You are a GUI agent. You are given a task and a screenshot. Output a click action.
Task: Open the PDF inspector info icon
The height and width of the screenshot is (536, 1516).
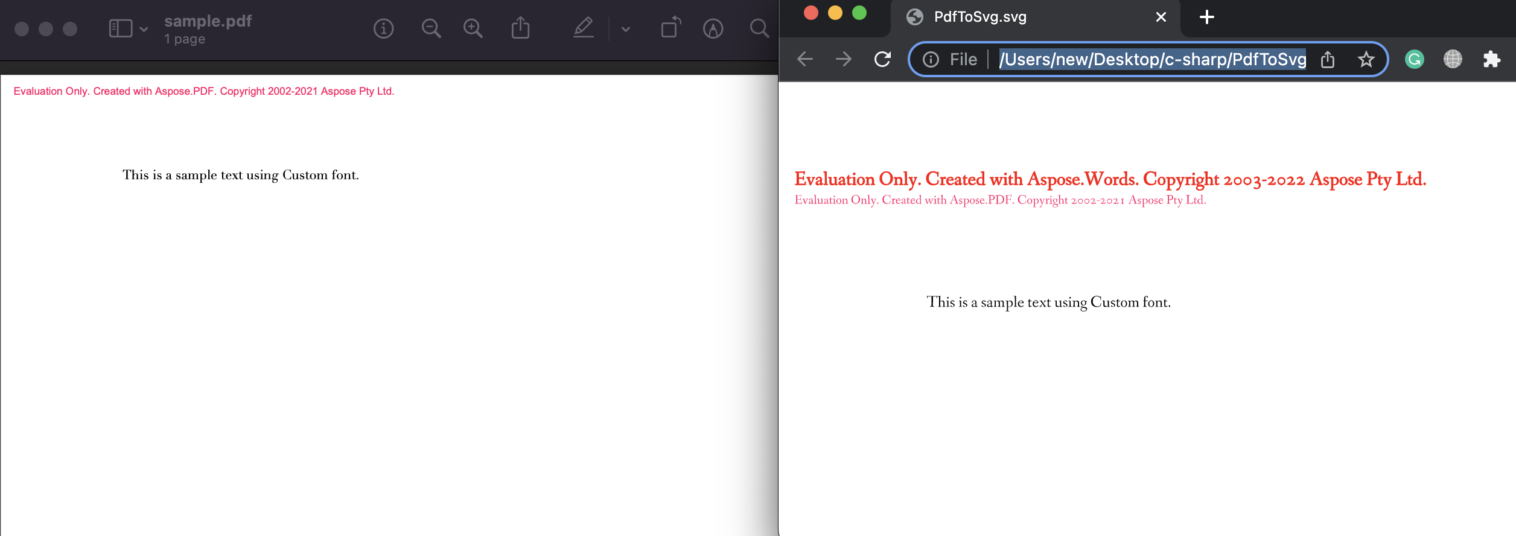coord(383,28)
